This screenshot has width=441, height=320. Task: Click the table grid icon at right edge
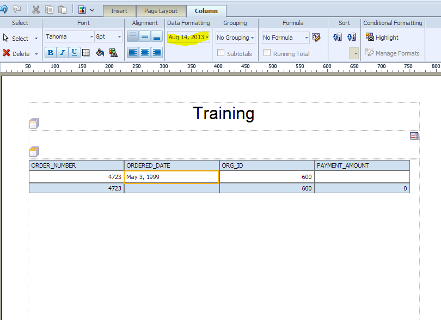coord(414,136)
